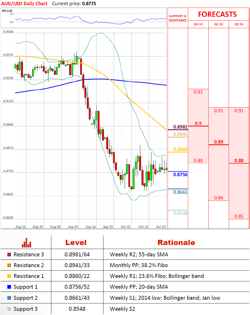Click the bold Q4 14 forecast 0.9

point(198,123)
